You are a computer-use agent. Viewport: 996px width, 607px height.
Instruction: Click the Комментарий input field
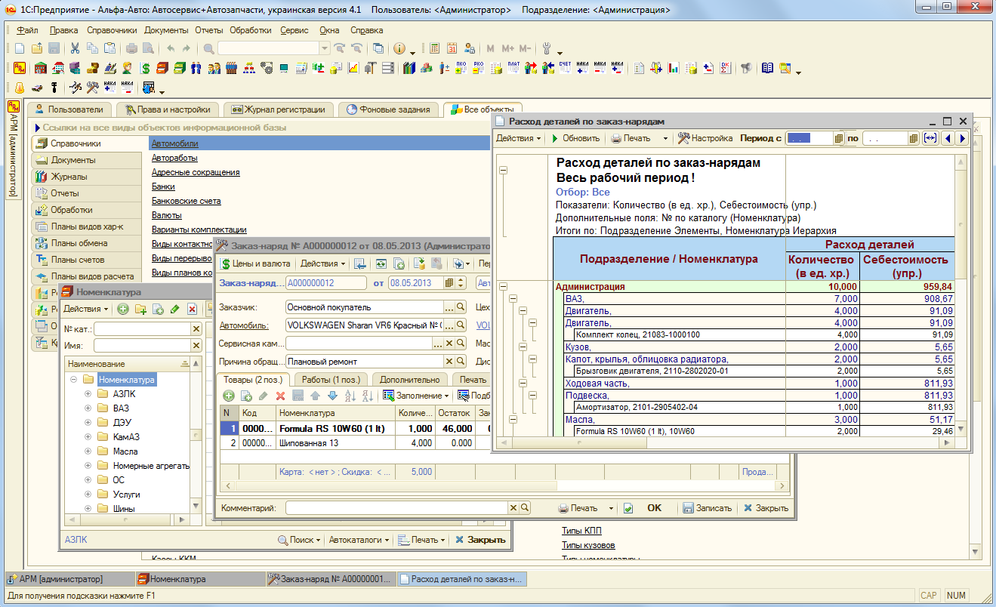point(396,508)
